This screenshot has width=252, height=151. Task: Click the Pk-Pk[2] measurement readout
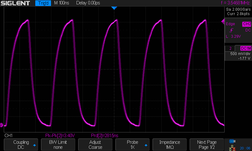60,136
